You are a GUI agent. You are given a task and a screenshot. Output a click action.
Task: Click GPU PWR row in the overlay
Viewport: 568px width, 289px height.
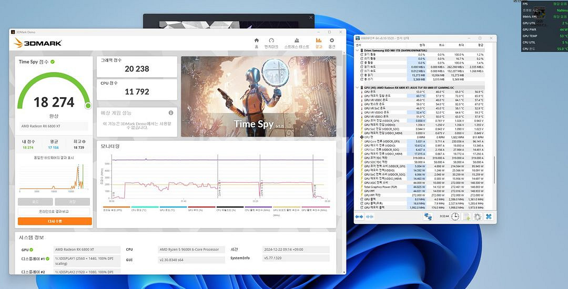click(x=544, y=29)
